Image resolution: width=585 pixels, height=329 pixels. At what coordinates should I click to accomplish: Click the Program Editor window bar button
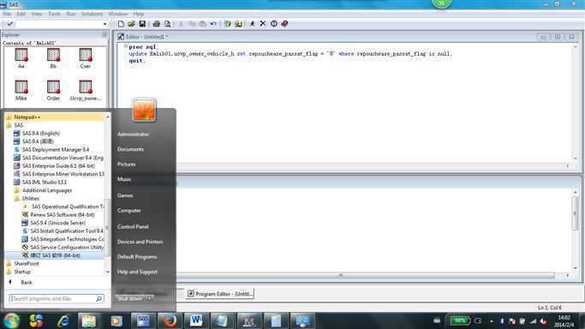pyautogui.click(x=220, y=294)
